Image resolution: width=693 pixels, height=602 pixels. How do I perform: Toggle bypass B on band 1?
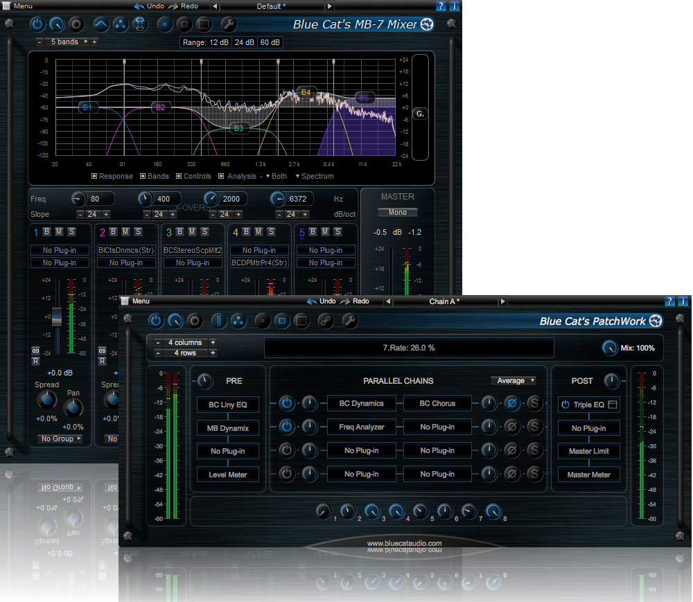point(47,231)
